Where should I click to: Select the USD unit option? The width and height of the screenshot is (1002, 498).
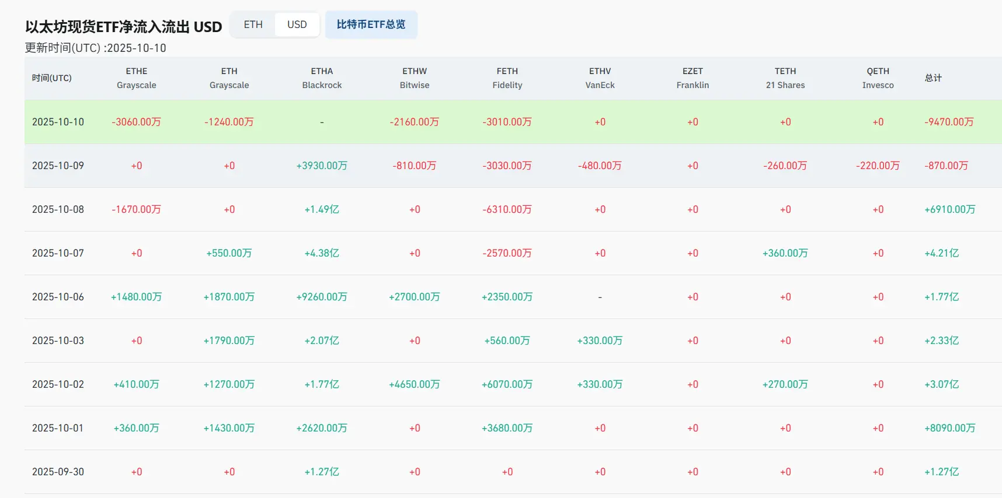point(297,24)
